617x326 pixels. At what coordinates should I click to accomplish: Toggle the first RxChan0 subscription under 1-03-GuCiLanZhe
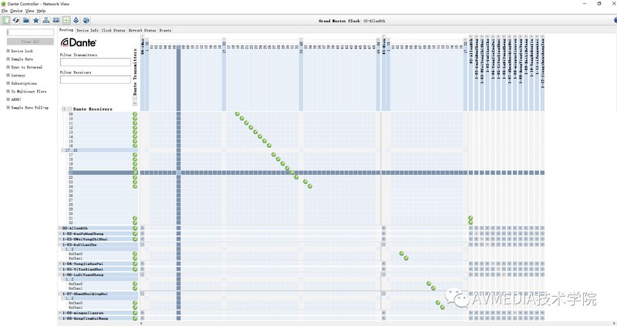pyautogui.click(x=401, y=254)
